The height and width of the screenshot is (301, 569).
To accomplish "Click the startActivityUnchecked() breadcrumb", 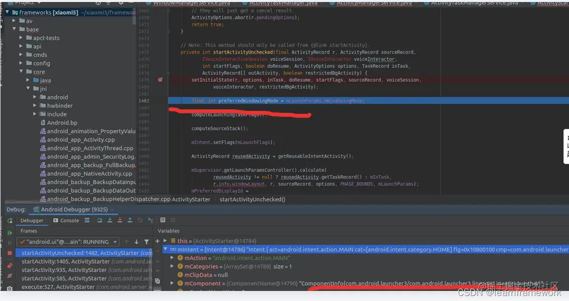I will pyautogui.click(x=252, y=199).
